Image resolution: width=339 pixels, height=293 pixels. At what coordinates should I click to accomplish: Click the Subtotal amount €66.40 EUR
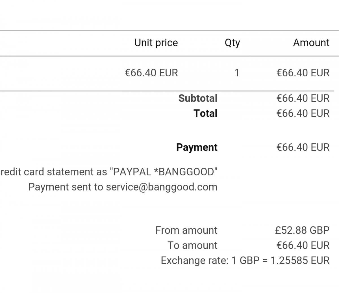pyautogui.click(x=303, y=98)
